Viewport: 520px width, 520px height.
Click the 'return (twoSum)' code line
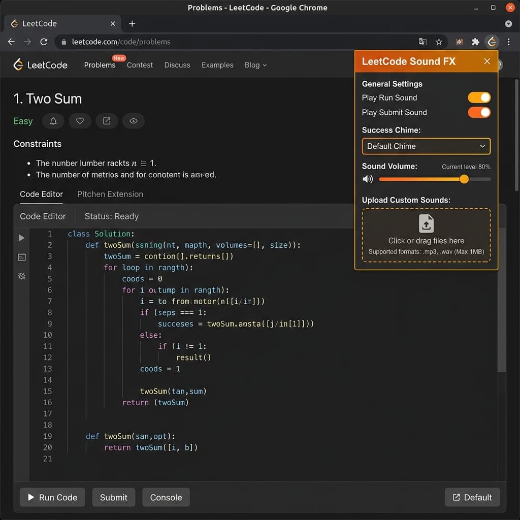pos(155,402)
